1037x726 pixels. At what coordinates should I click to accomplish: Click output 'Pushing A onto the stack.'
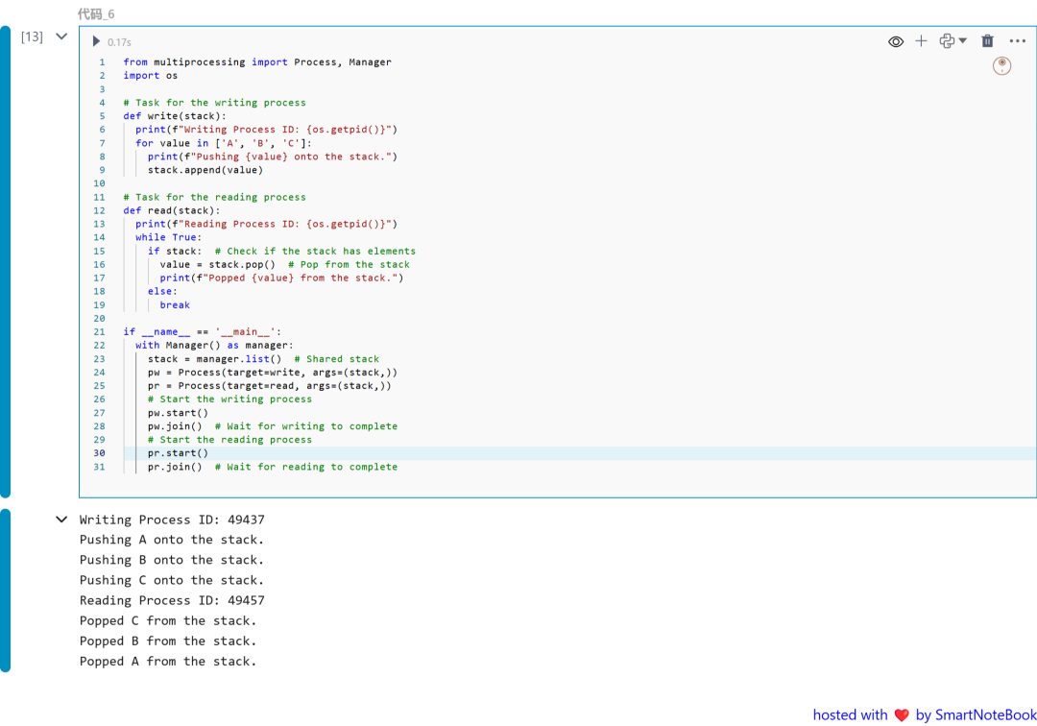pos(172,540)
